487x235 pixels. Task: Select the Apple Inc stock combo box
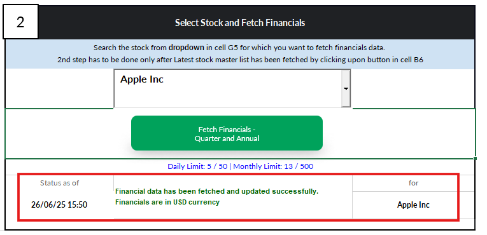pos(232,88)
